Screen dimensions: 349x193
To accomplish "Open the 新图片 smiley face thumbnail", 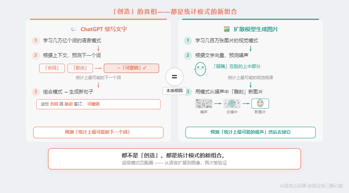I will click(x=260, y=104).
